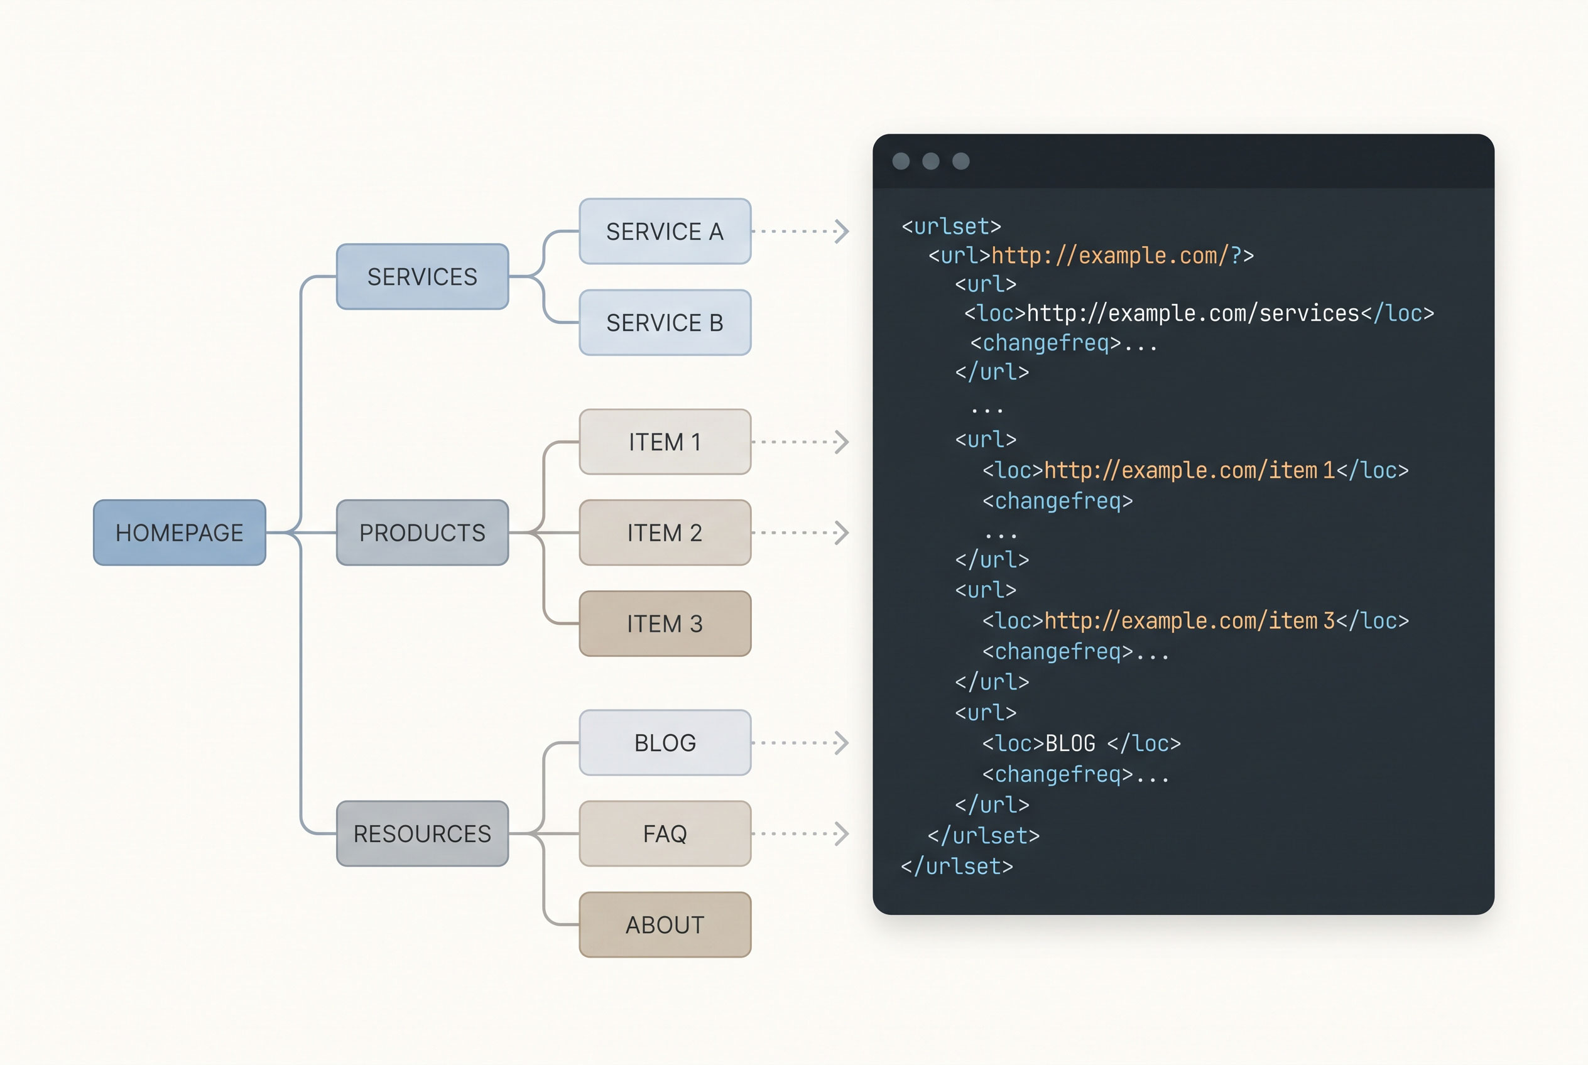The width and height of the screenshot is (1588, 1065).
Task: Open the ABOUT box
Action: pos(665,924)
